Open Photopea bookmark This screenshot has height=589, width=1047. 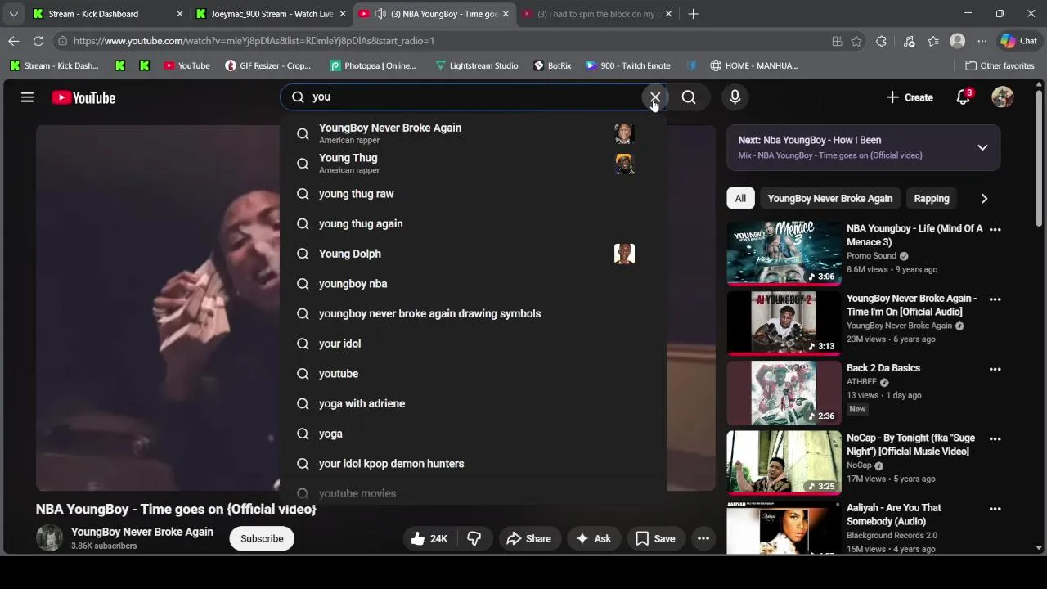click(x=373, y=65)
